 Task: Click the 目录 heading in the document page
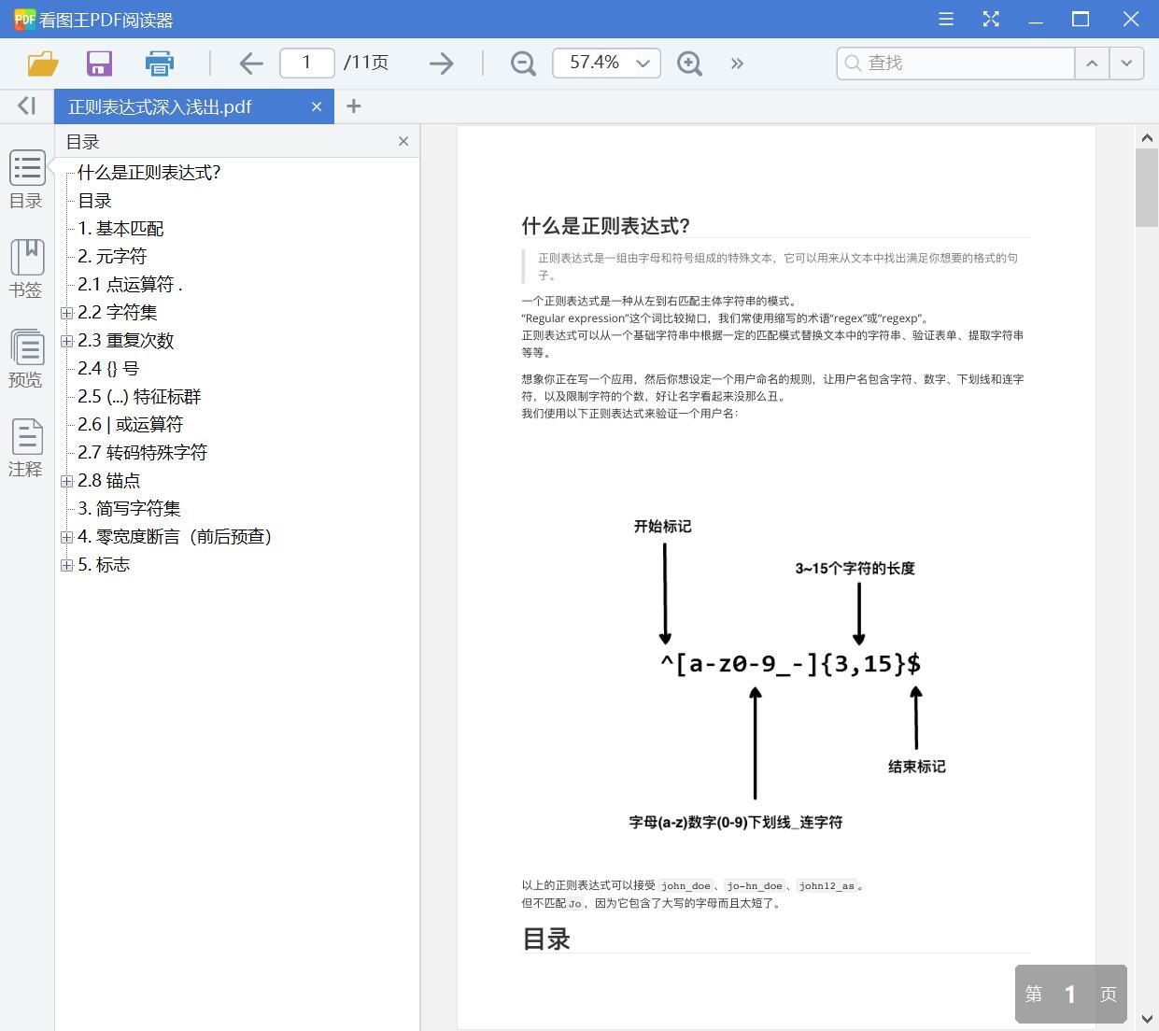point(546,939)
